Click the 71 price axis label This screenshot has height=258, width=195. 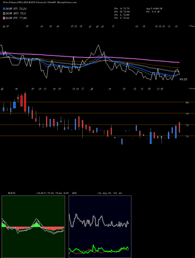(187, 136)
